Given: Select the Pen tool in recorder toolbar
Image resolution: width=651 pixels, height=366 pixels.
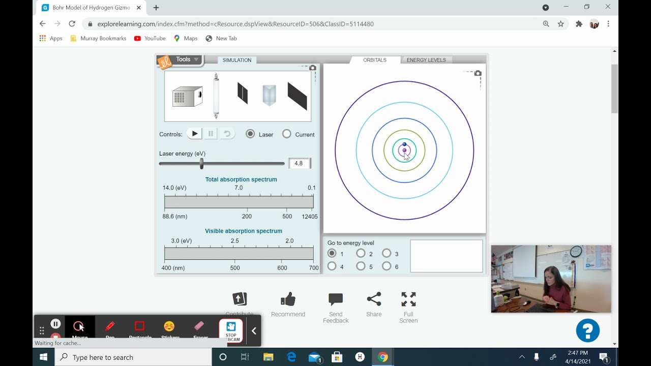Looking at the screenshot, I should (x=110, y=328).
